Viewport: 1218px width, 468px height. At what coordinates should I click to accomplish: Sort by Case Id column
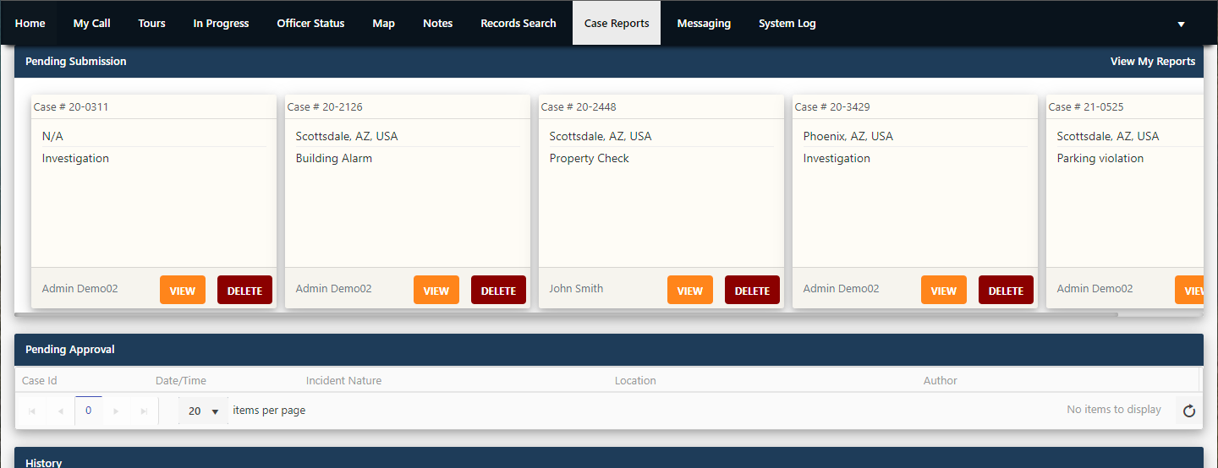pos(40,380)
